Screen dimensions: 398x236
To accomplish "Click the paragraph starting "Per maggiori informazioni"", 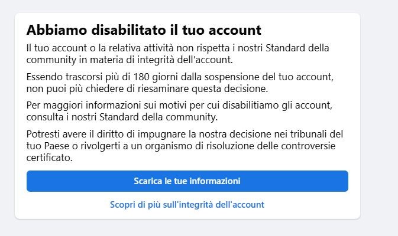I will pyautogui.click(x=179, y=111).
